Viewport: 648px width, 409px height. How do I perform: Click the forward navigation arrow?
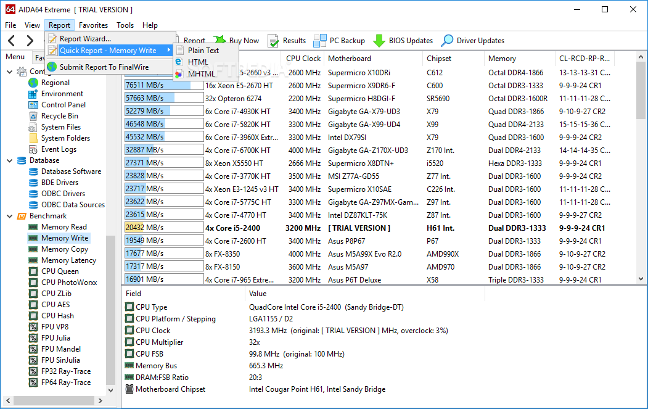pos(30,41)
